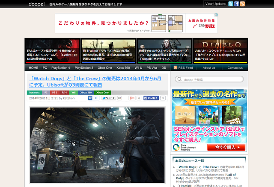Open the Facebook icon in the top header
This screenshot has width=274, height=187.
[236, 4]
